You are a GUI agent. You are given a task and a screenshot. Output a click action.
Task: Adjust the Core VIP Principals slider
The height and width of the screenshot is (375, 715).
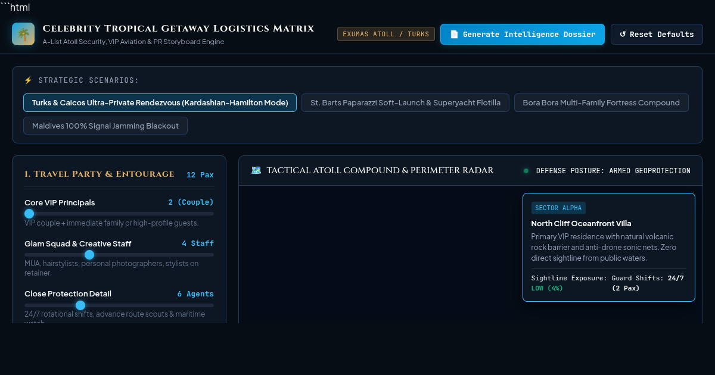coord(119,214)
